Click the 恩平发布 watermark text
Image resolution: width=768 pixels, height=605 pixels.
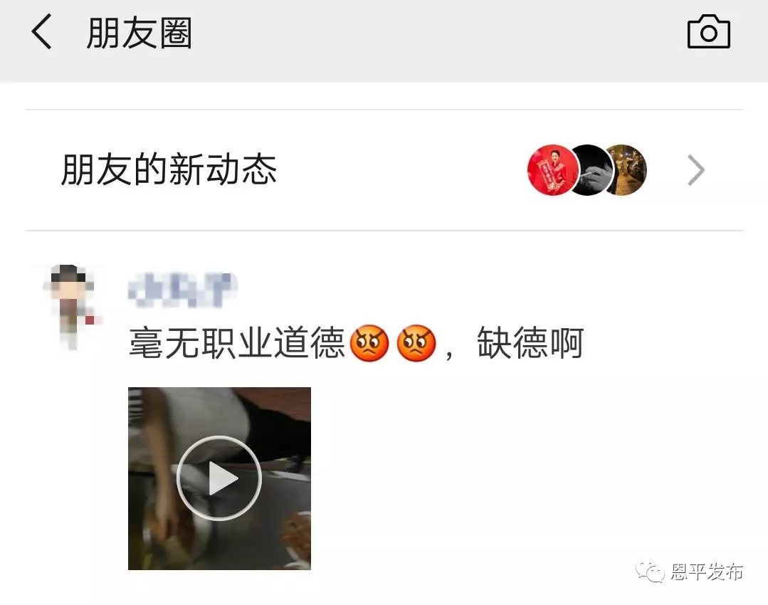[707, 572]
